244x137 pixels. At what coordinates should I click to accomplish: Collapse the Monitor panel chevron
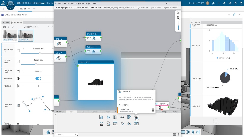191,20
